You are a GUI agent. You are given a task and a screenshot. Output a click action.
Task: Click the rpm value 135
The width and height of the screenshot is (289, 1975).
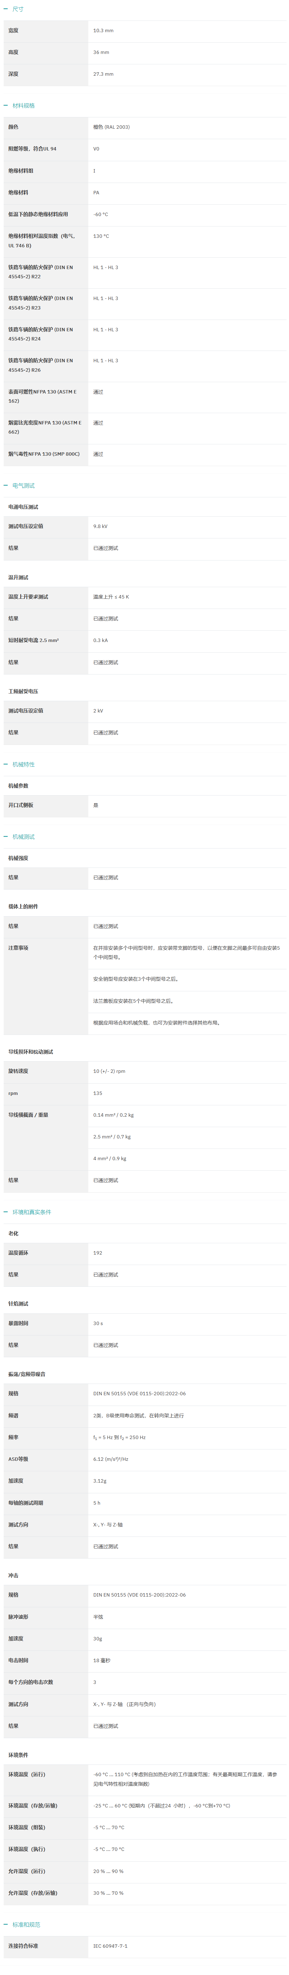[97, 1093]
